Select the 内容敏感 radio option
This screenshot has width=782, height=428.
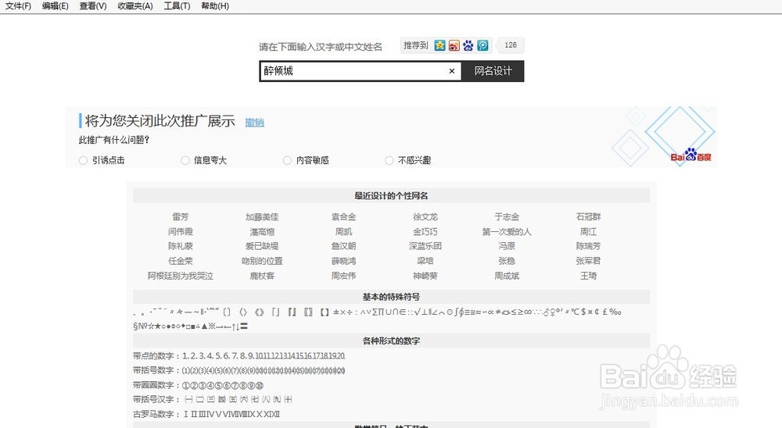click(x=287, y=160)
